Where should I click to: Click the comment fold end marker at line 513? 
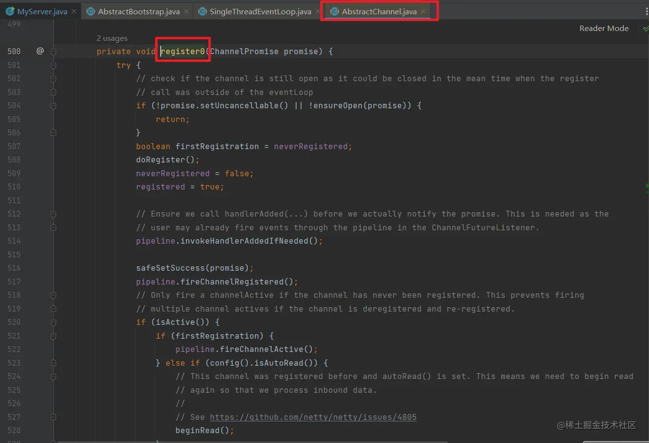(53, 227)
